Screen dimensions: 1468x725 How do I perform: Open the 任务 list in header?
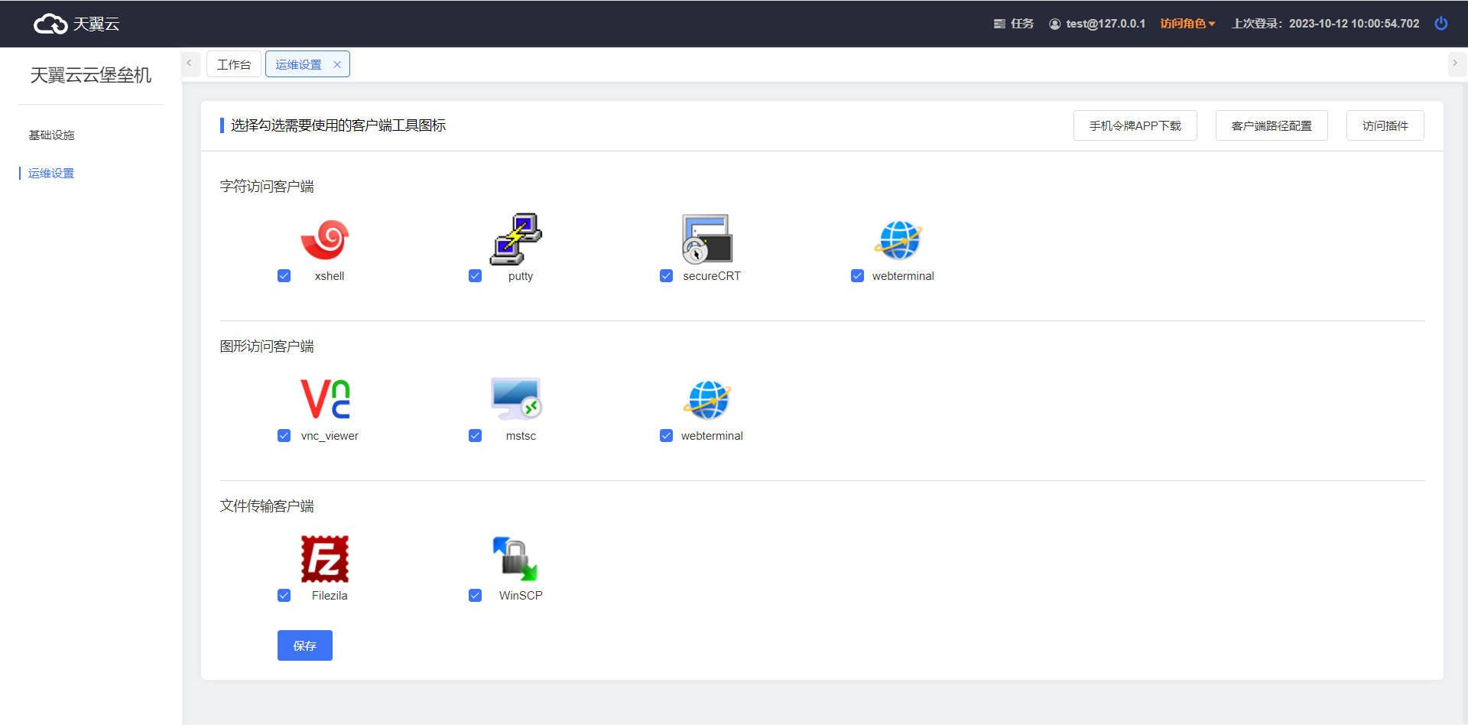1014,24
